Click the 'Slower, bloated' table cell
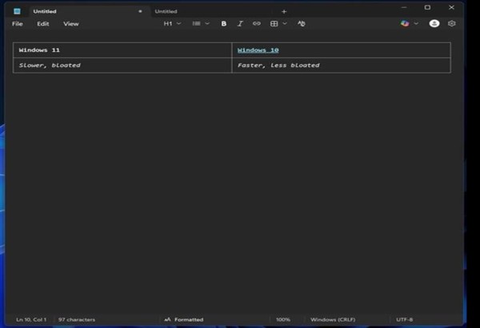Viewport: 480px width, 328px height. point(122,65)
